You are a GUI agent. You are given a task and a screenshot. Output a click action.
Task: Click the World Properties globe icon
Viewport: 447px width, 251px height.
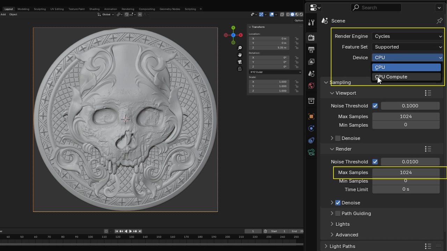point(311,85)
